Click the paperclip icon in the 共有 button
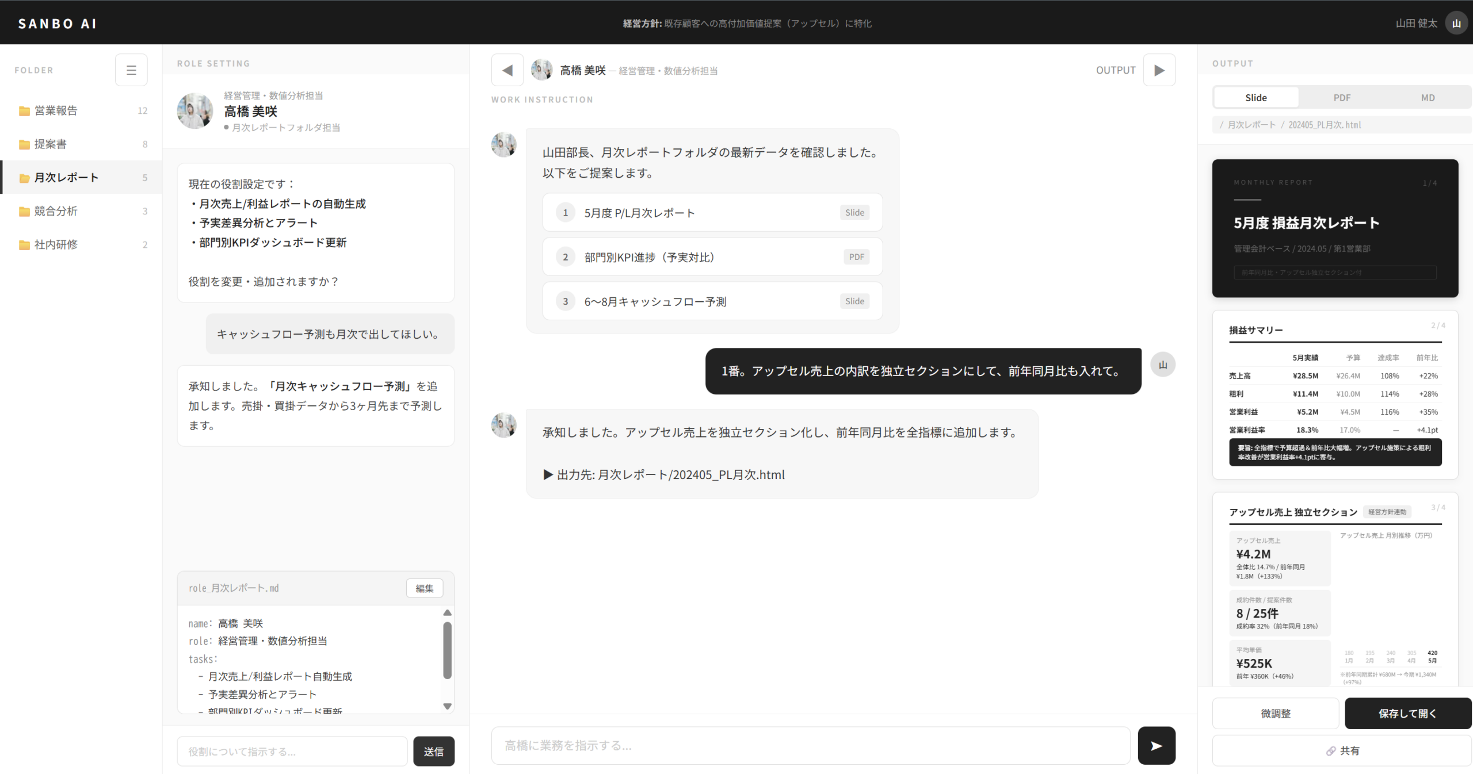Screen dimensions: 1473x774 pyautogui.click(x=1331, y=750)
